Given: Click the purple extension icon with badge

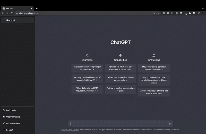Looking at the screenshot, I should coord(186,13).
